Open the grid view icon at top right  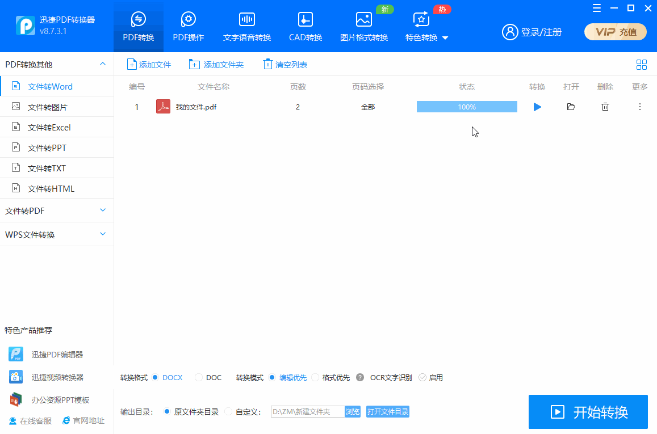pos(642,65)
